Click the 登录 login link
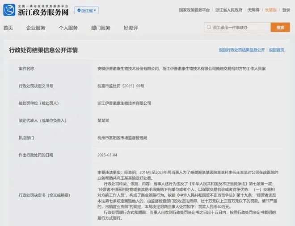Image resolution: width=295 pixels, height=226 pixels. click(286, 9)
